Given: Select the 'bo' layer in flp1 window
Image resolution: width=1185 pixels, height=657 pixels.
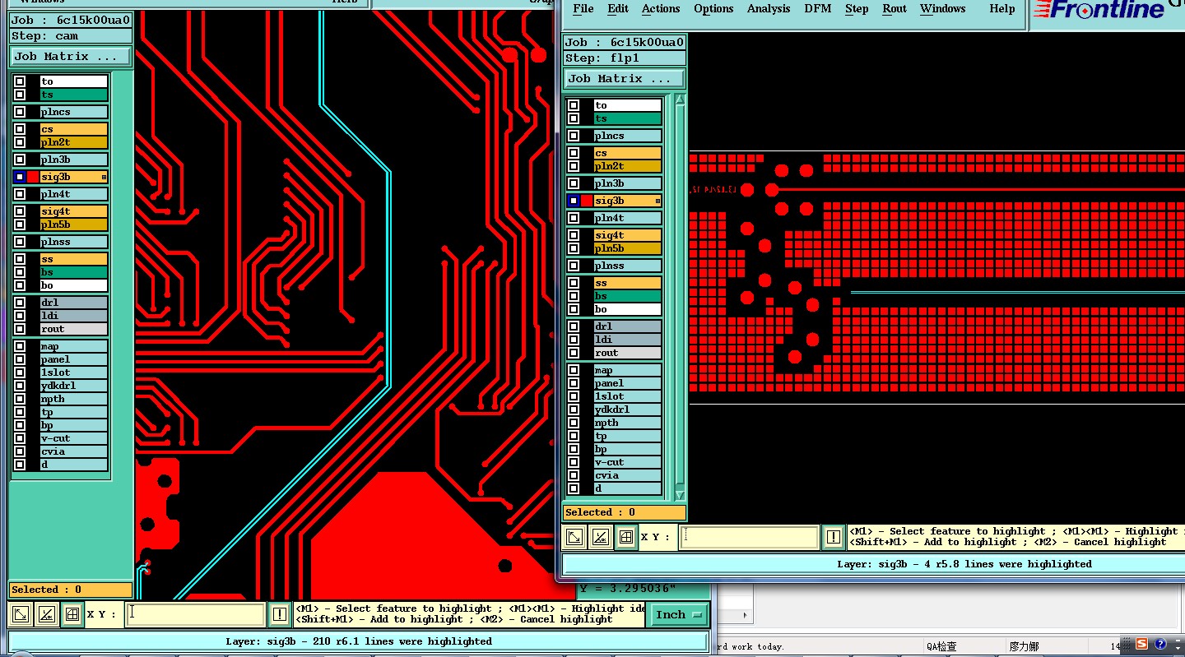Looking at the screenshot, I should pos(628,309).
